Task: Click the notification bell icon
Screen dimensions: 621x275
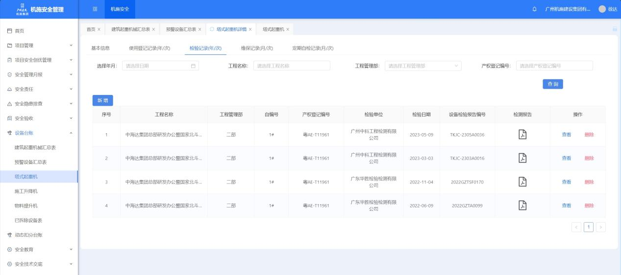Action: [534, 9]
